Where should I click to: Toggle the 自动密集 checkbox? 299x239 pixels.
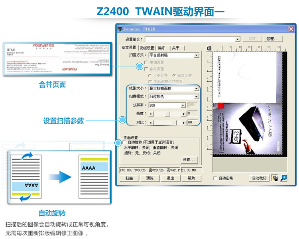[215, 178]
